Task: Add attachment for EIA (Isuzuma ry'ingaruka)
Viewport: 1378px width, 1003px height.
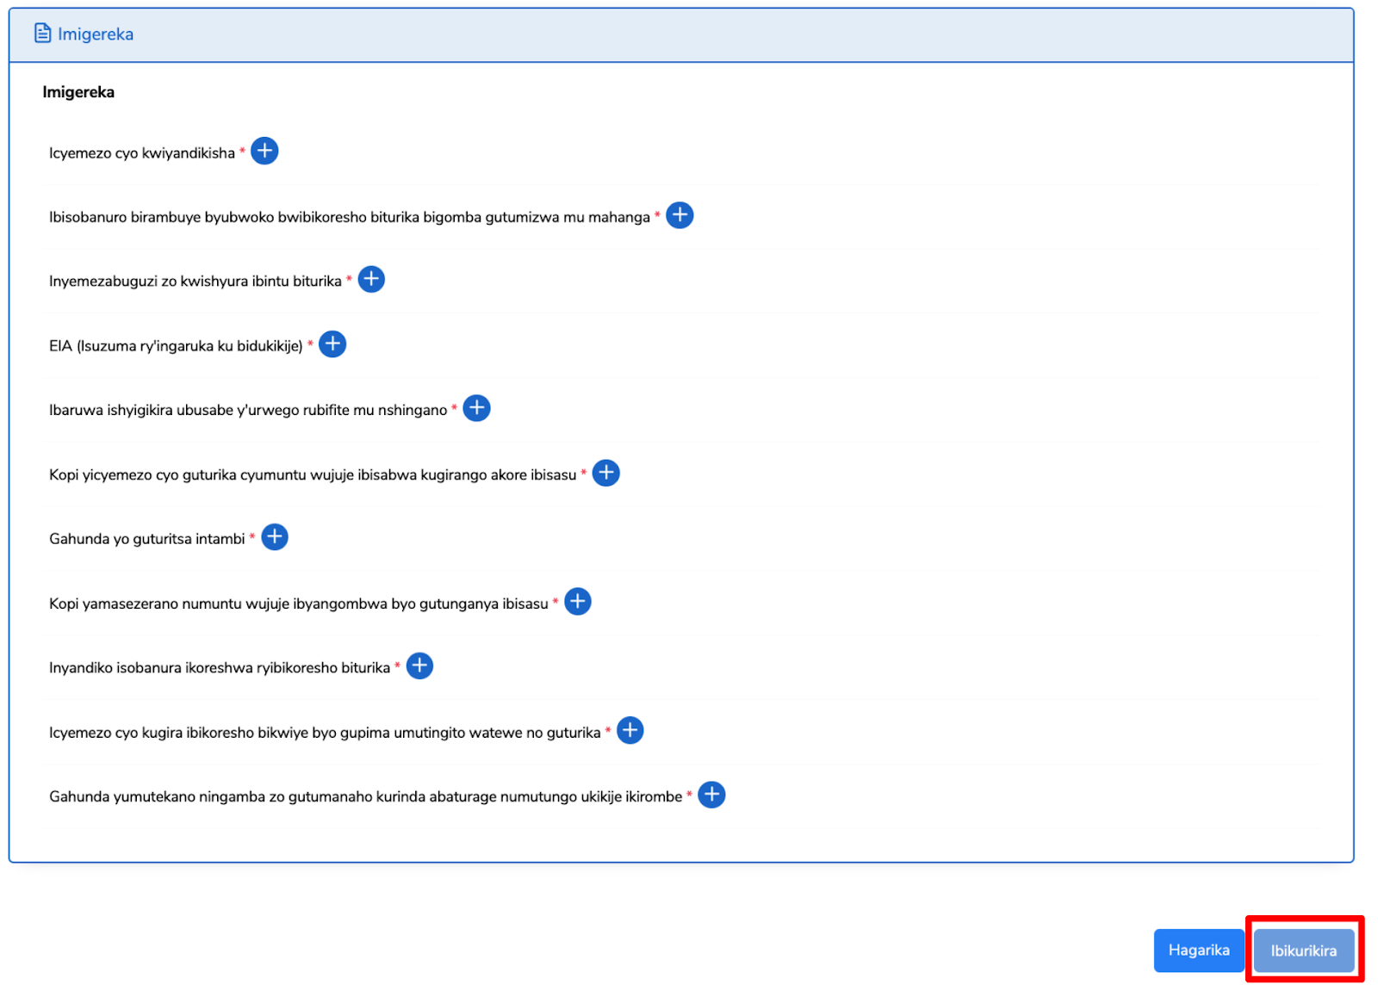Action: (332, 344)
